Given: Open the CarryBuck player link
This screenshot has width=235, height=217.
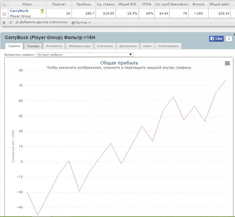Looking at the screenshot, I should click(19, 11).
